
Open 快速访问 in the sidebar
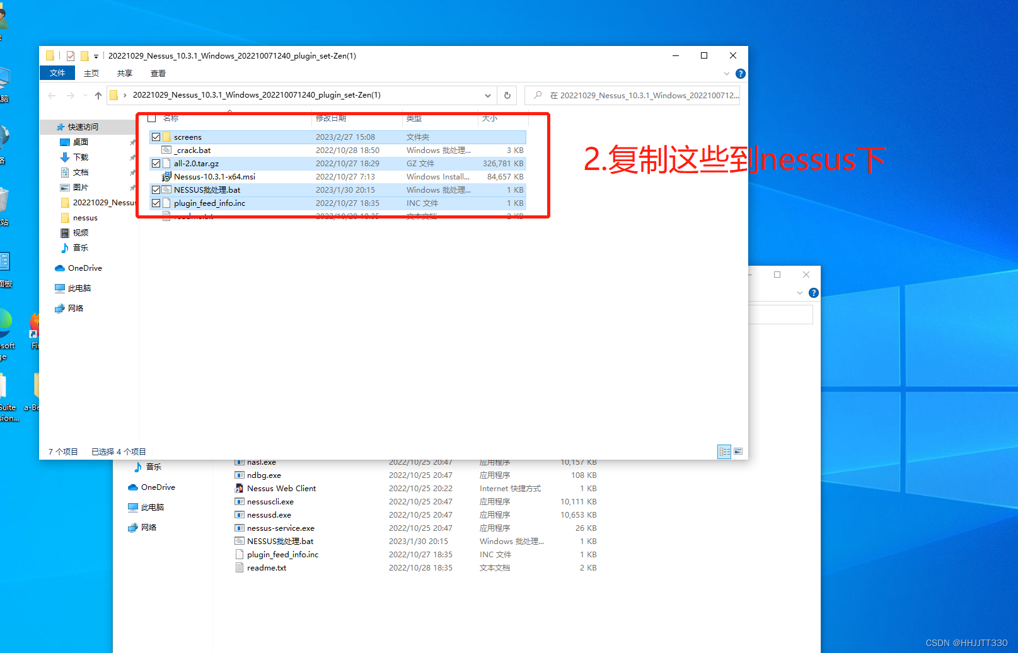tap(83, 127)
